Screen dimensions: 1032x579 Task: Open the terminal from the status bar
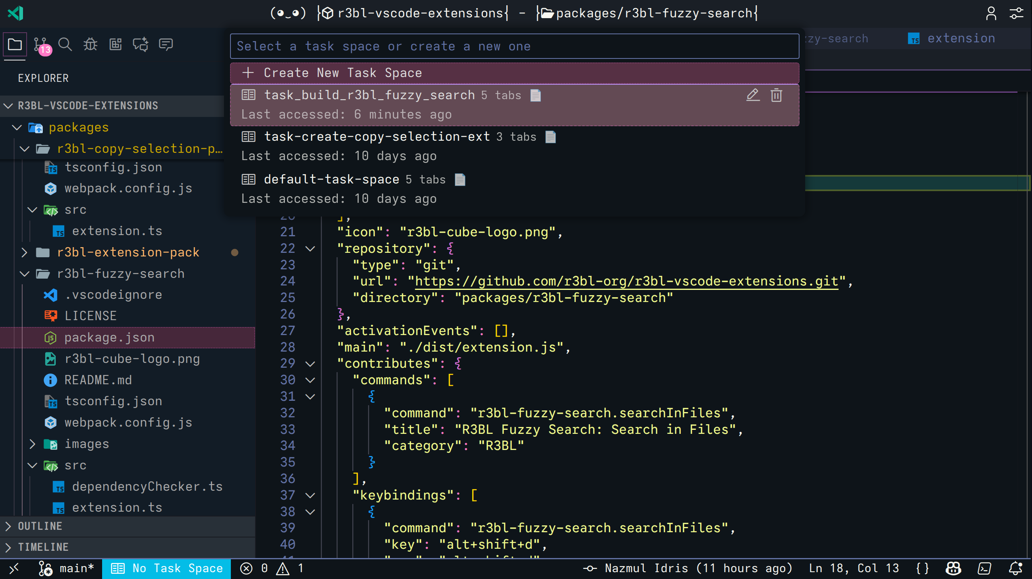click(x=984, y=568)
